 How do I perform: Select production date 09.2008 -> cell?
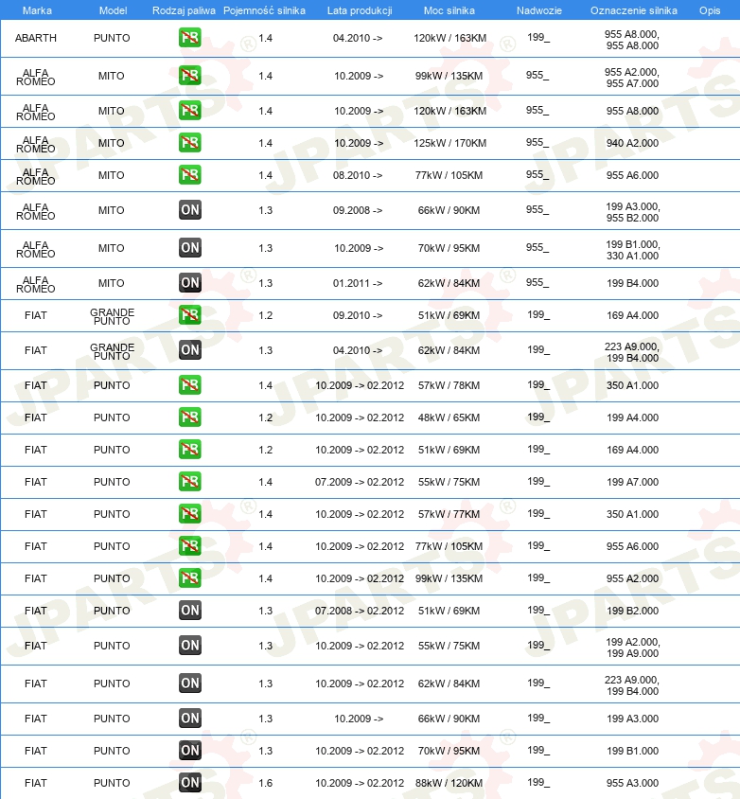[x=358, y=210]
